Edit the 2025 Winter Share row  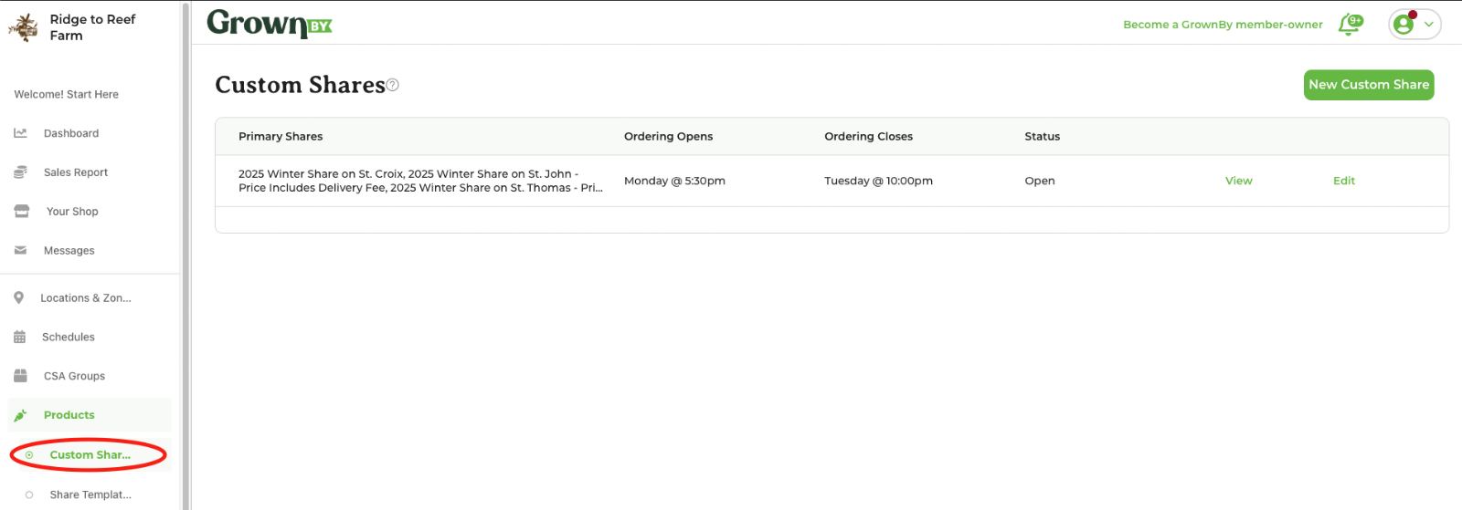point(1343,181)
